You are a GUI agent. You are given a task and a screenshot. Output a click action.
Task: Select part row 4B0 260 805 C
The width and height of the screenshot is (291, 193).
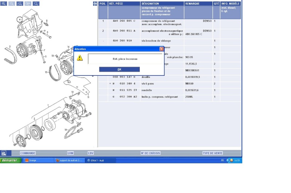tap(124, 21)
